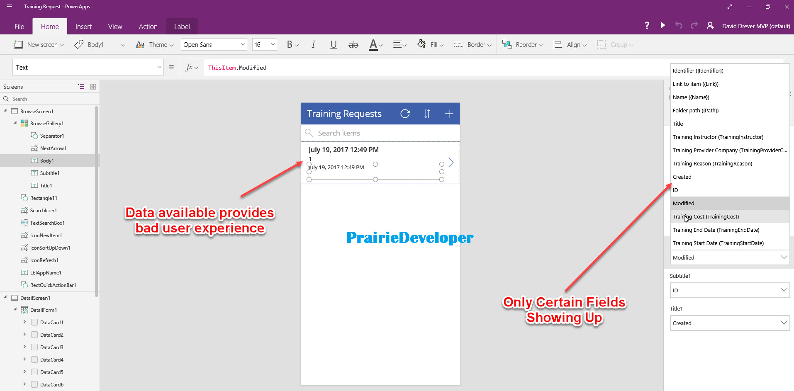The width and height of the screenshot is (794, 391).
Task: Click the help question mark icon
Action: (647, 26)
